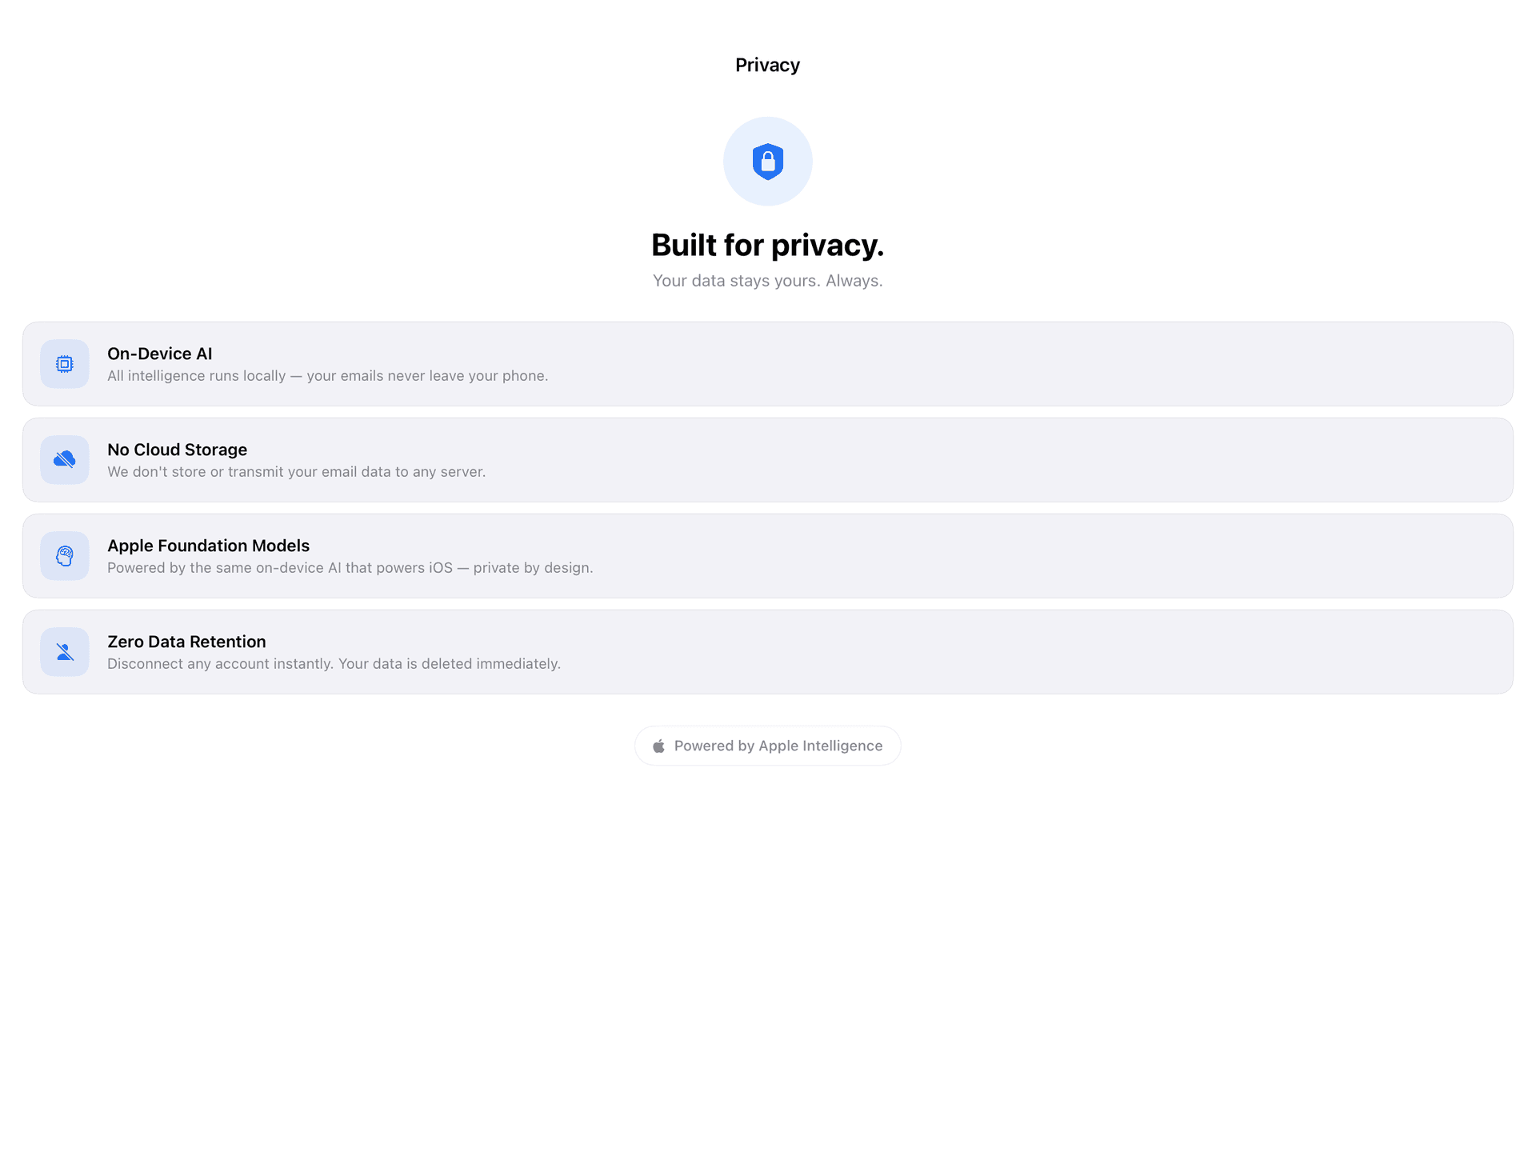Expand the Zero Data Retention section
Viewport: 1536px width, 1152px height.
coord(767,651)
